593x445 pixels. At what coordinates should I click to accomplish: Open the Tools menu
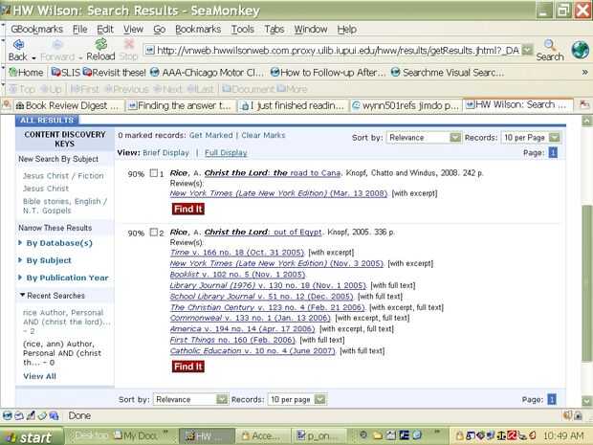point(242,29)
